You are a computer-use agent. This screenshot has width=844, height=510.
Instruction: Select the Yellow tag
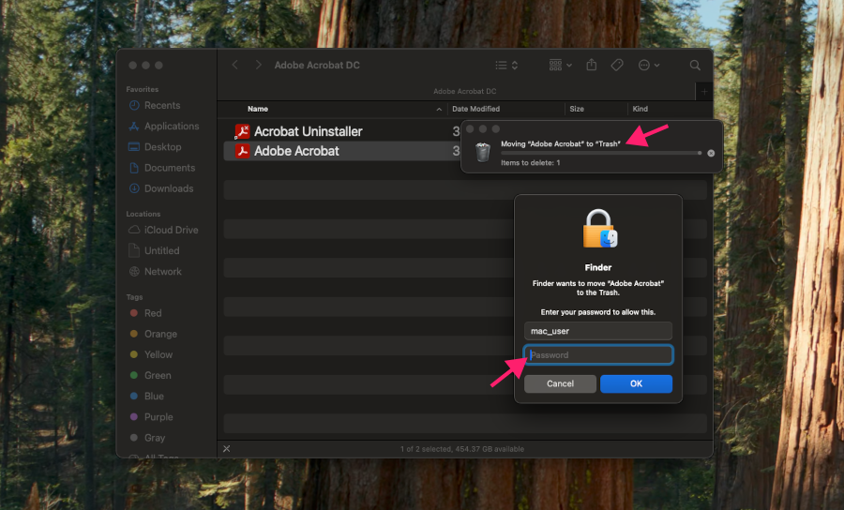point(158,354)
